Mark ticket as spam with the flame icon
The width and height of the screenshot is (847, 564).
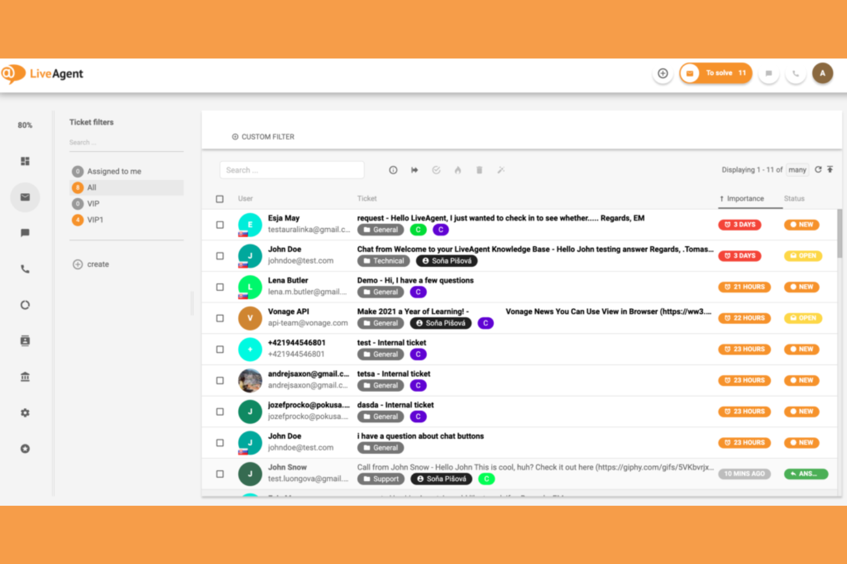click(457, 170)
